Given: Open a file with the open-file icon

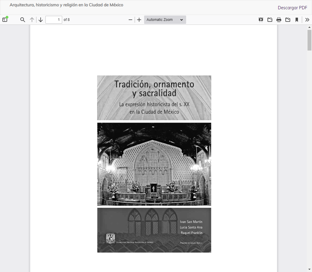Looking at the screenshot, I should click(270, 20).
